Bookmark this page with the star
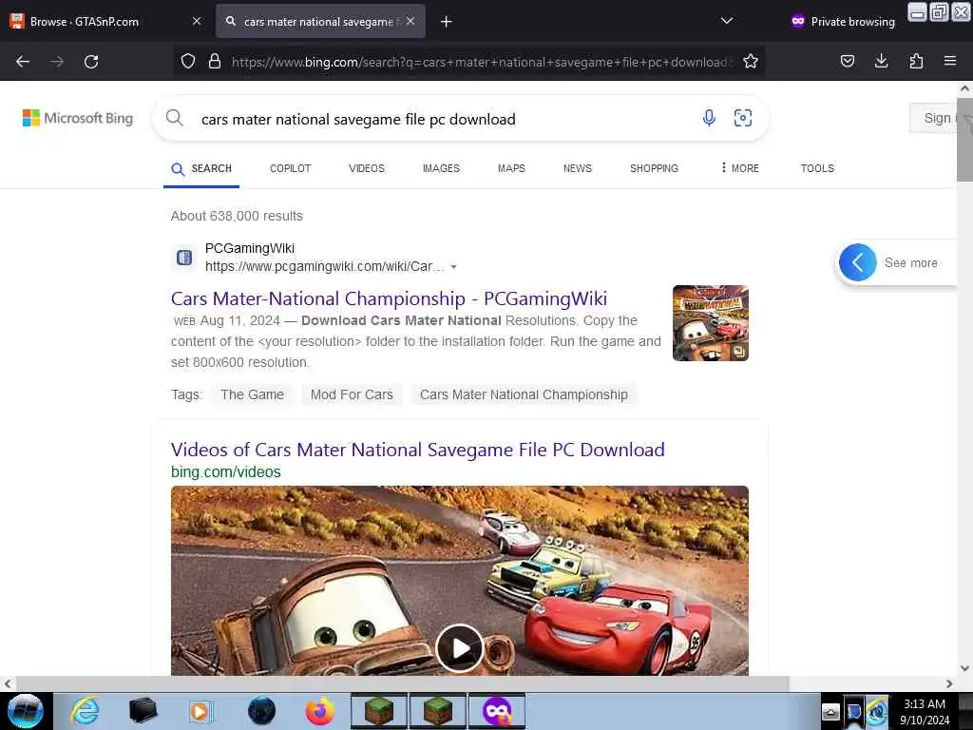 point(751,61)
